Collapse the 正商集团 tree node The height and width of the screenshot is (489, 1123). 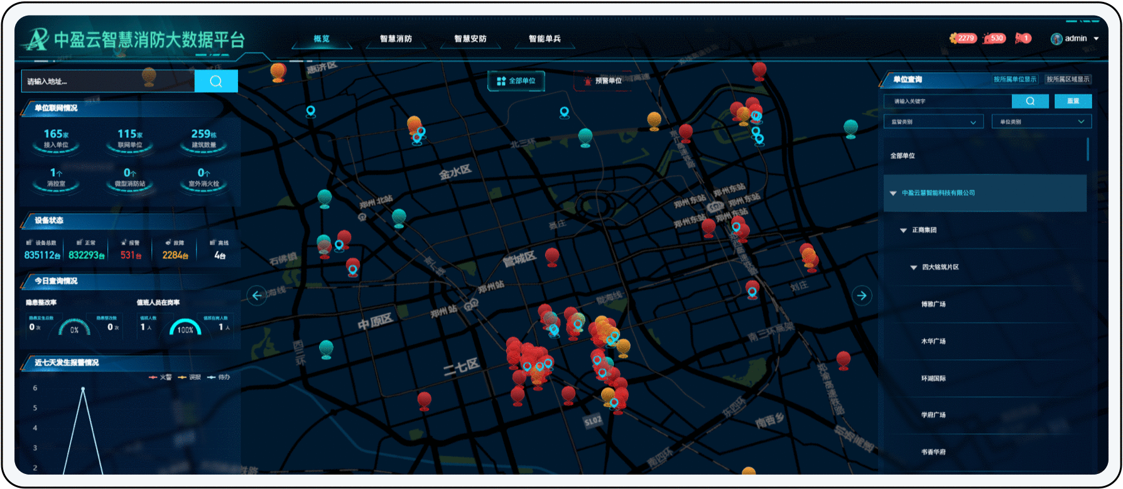[903, 230]
